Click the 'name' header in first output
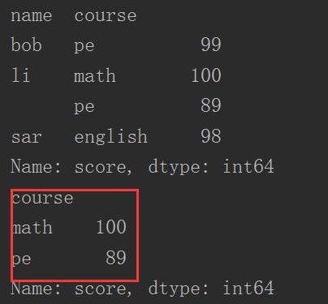The image size is (328, 304). click(32, 16)
